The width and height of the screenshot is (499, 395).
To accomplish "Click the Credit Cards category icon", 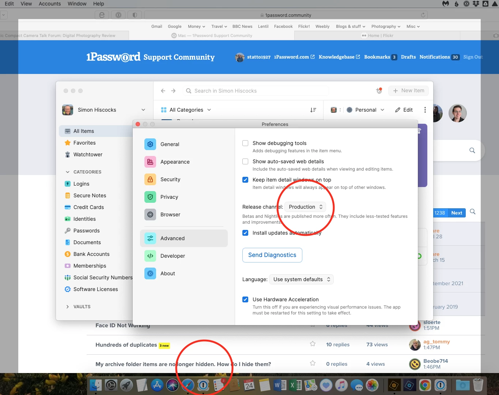I will (x=68, y=207).
